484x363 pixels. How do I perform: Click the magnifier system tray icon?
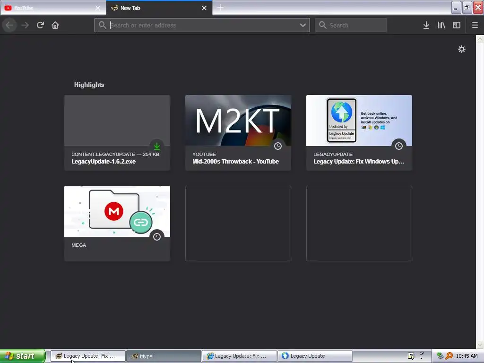449,356
